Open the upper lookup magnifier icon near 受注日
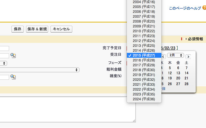Screen dimensions: 206x128 tap(13, 55)
